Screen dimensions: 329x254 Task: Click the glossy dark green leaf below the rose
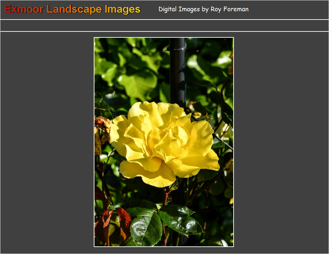pos(147,227)
